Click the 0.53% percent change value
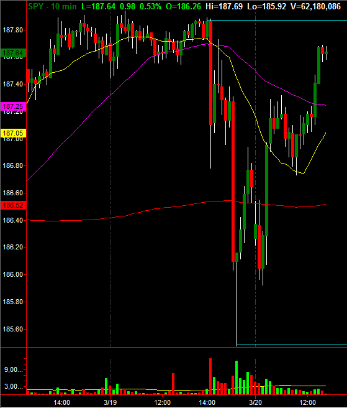Viewport: 347px width, 408px height. click(150, 6)
